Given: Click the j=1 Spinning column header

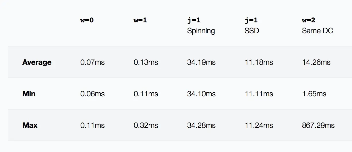Looking at the screenshot, I should tap(201, 26).
